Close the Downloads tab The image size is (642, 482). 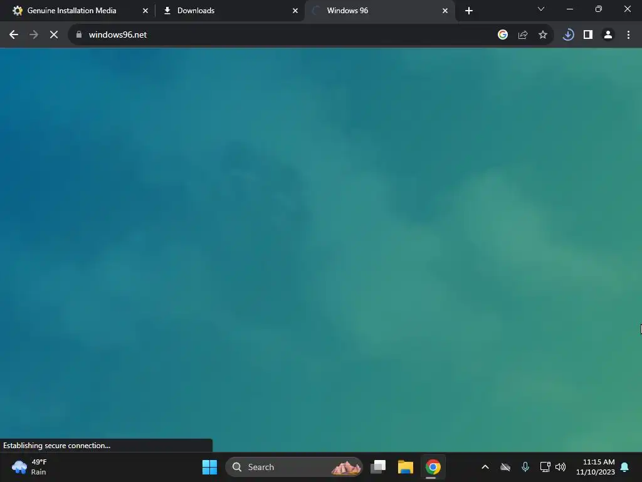coord(295,11)
